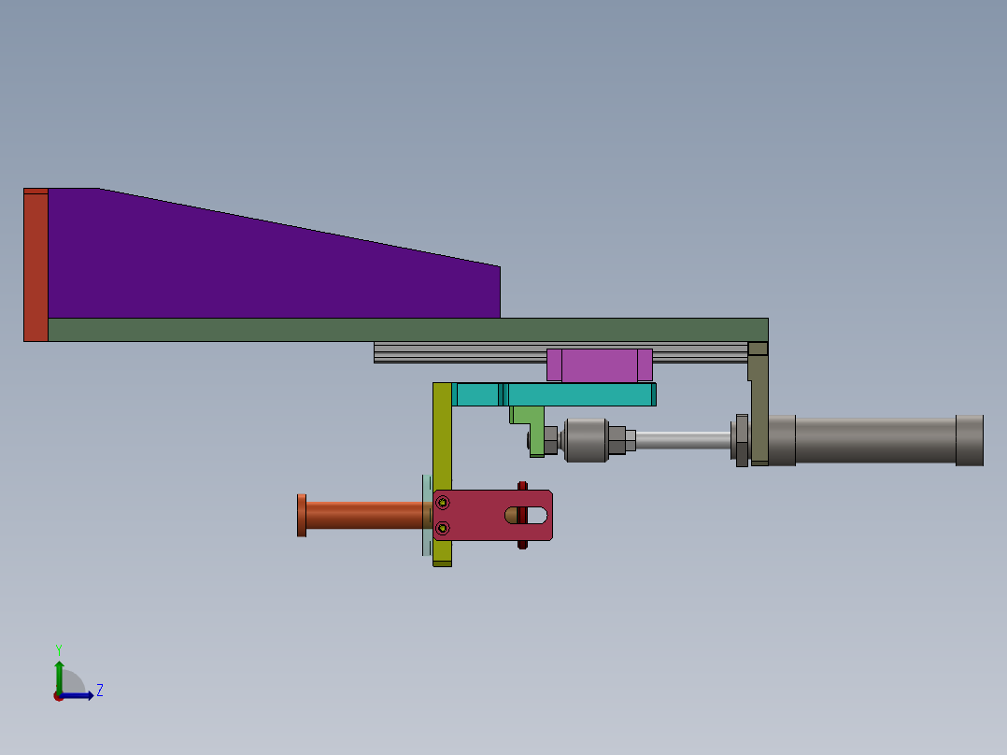Pick the orange horizontal shaft
1007x755 pixels.
point(364,516)
